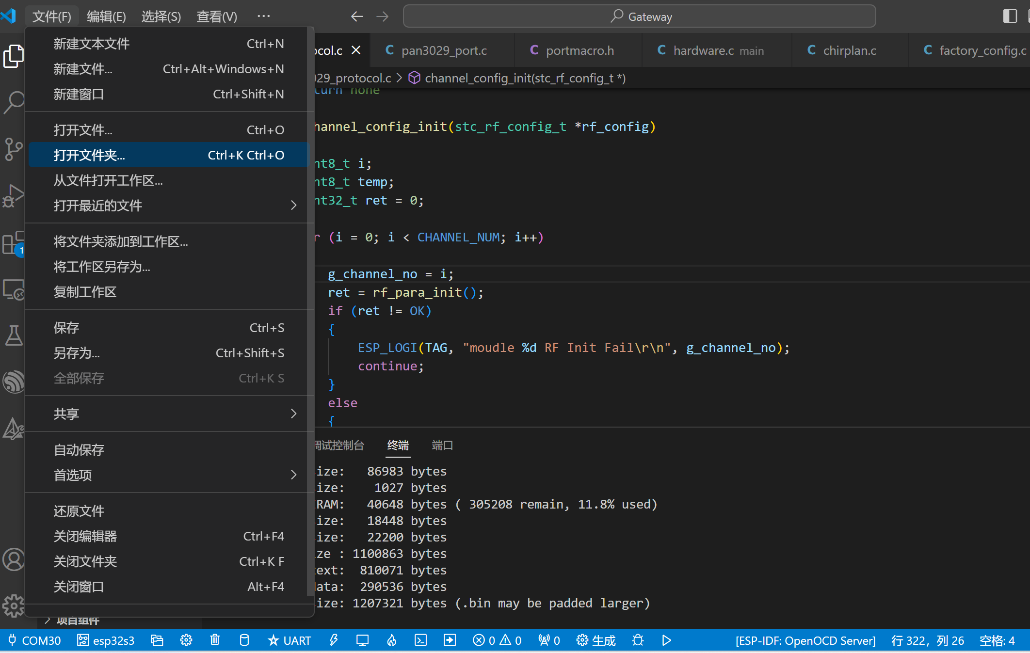This screenshot has height=653, width=1030.
Task: Switch to hardware.c tab
Action: click(x=717, y=50)
